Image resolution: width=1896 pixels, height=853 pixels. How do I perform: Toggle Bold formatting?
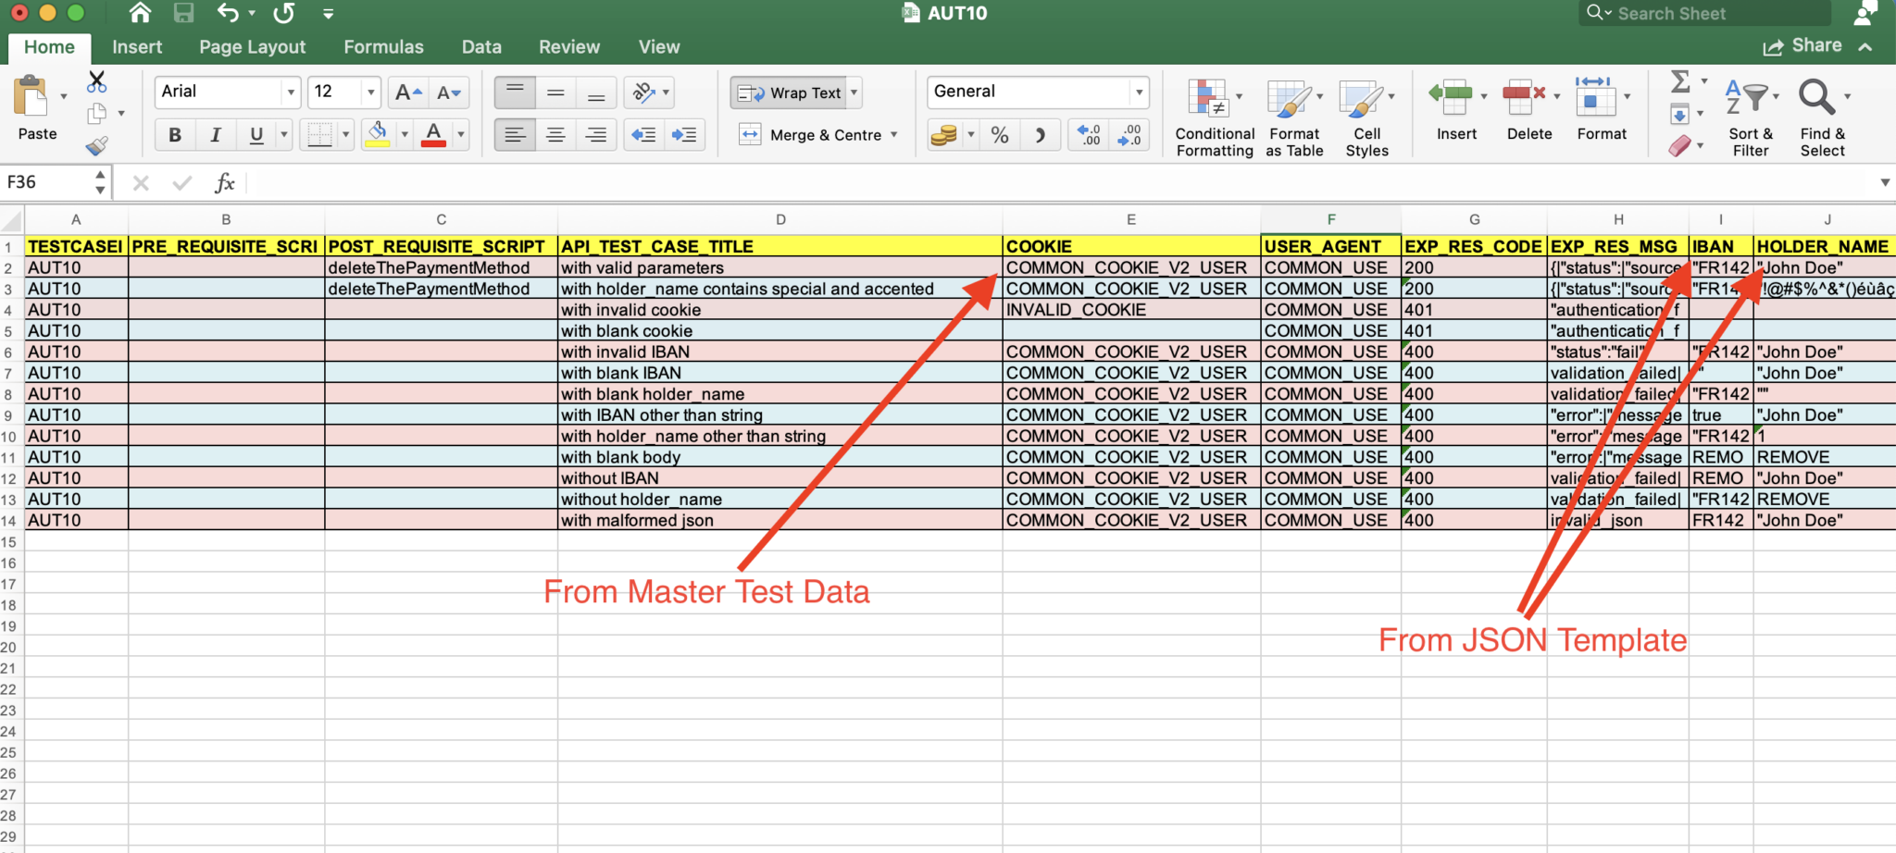(x=175, y=136)
